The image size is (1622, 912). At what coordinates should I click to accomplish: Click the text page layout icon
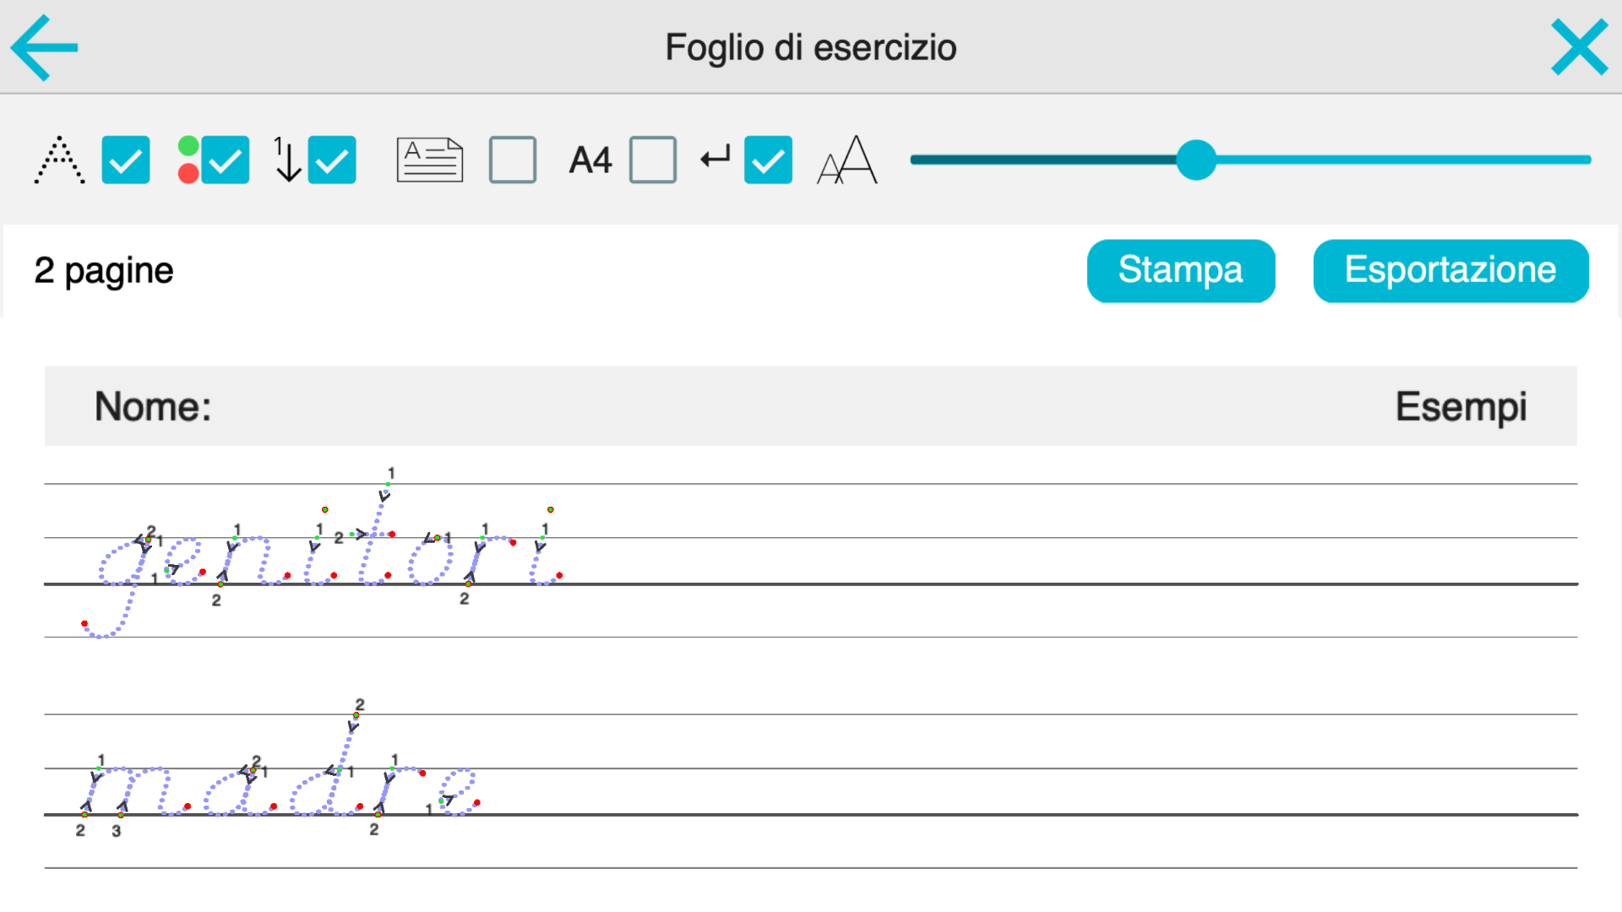pos(429,160)
